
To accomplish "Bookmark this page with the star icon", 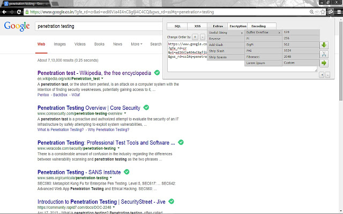I will (x=323, y=12).
